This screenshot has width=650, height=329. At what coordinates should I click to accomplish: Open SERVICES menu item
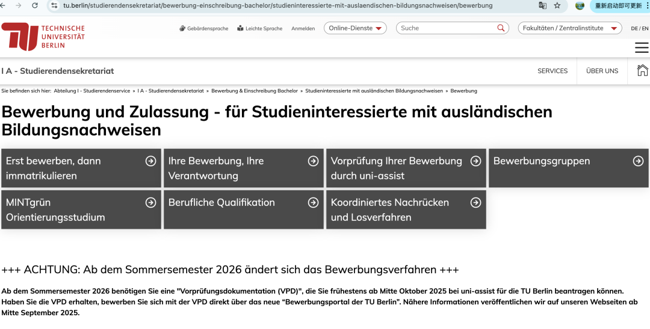point(552,71)
